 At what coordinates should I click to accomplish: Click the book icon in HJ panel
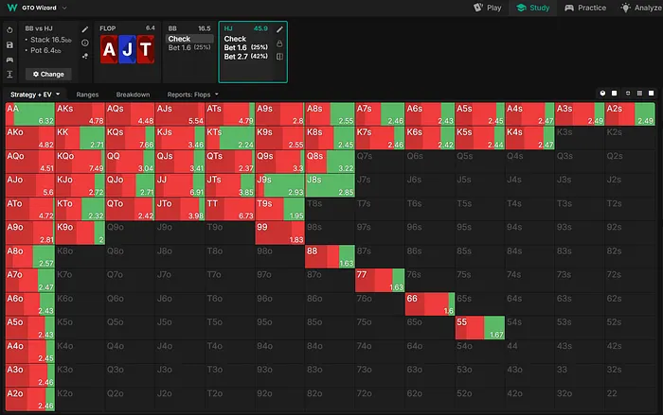pyautogui.click(x=279, y=57)
